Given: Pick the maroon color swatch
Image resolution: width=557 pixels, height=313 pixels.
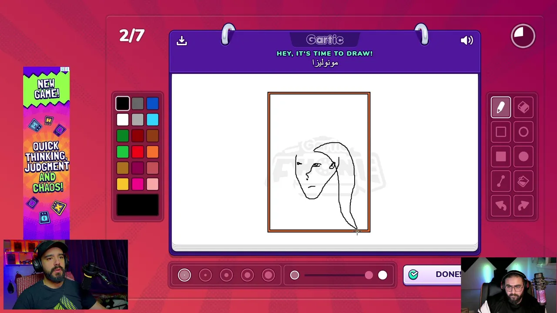Looking at the screenshot, I should [x=138, y=168].
